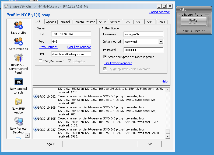
Task: Click STOP button in T-SEL window
Action: point(194,21)
